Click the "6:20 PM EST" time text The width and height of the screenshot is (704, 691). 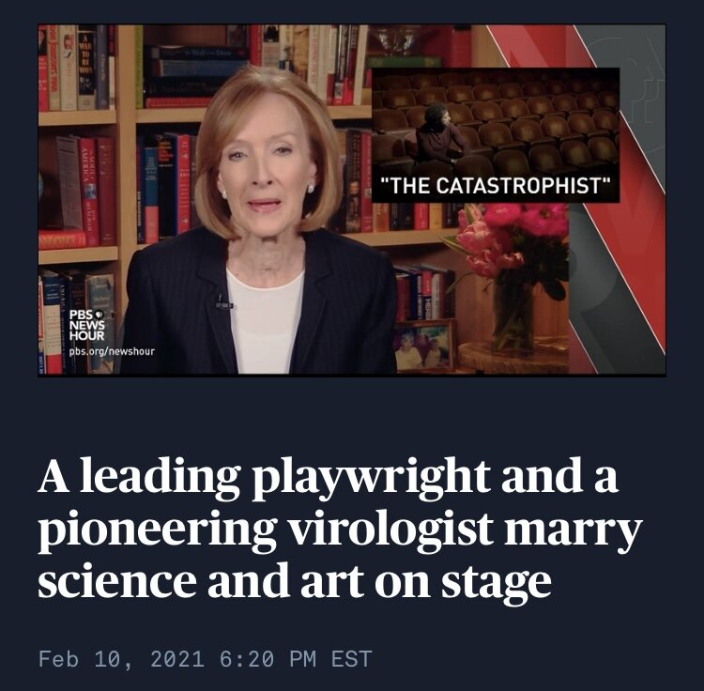295,658
